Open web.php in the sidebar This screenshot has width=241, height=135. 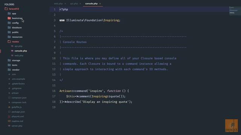pyautogui.click(x=19, y=55)
